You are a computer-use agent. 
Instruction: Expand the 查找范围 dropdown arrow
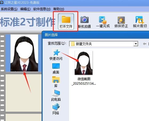coord(136,44)
